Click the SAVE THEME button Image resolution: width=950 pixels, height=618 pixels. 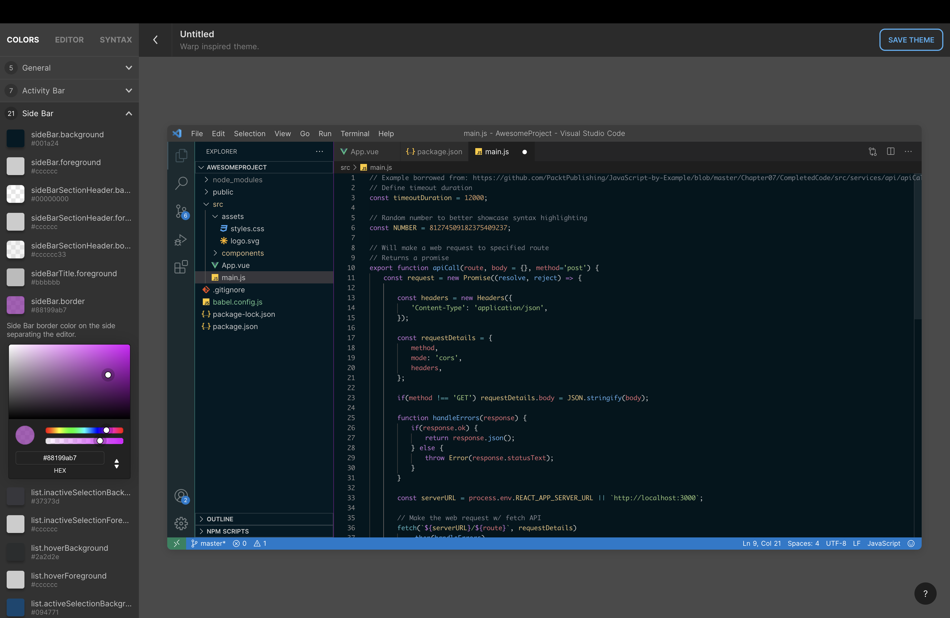pos(911,40)
